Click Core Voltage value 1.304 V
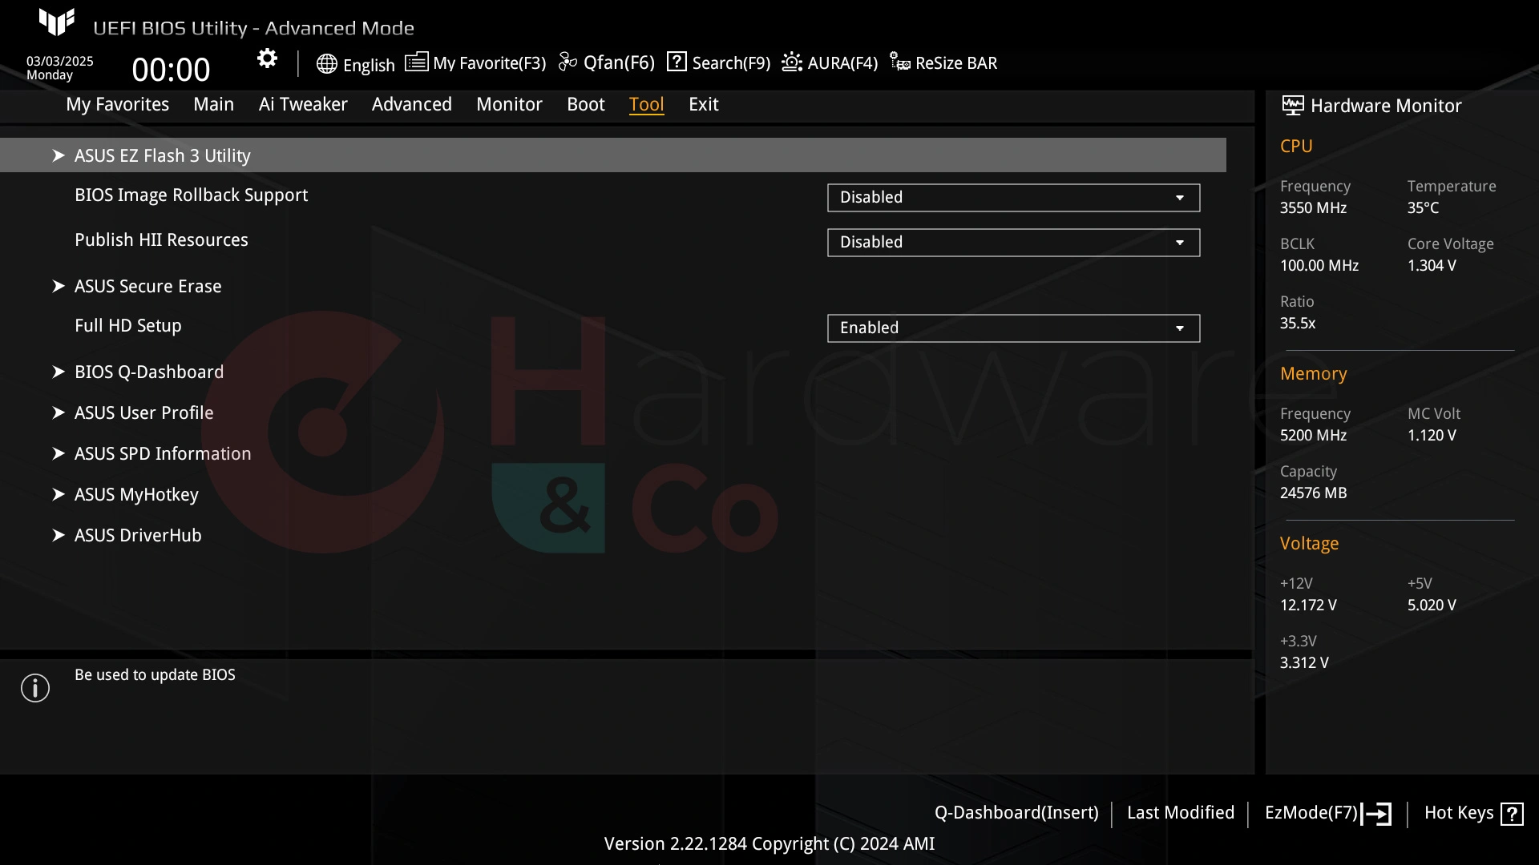 click(x=1432, y=266)
